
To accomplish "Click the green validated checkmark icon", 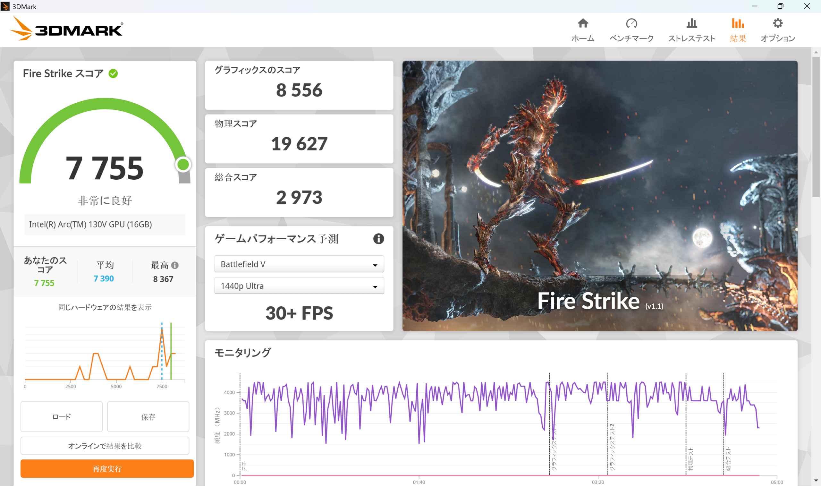I will coord(113,74).
